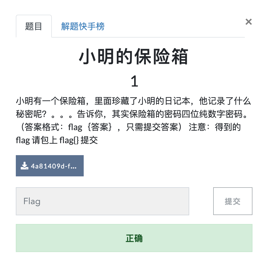Click the X to close the challenge dialog
Viewport: 265px width, 270px height.
coord(248,22)
